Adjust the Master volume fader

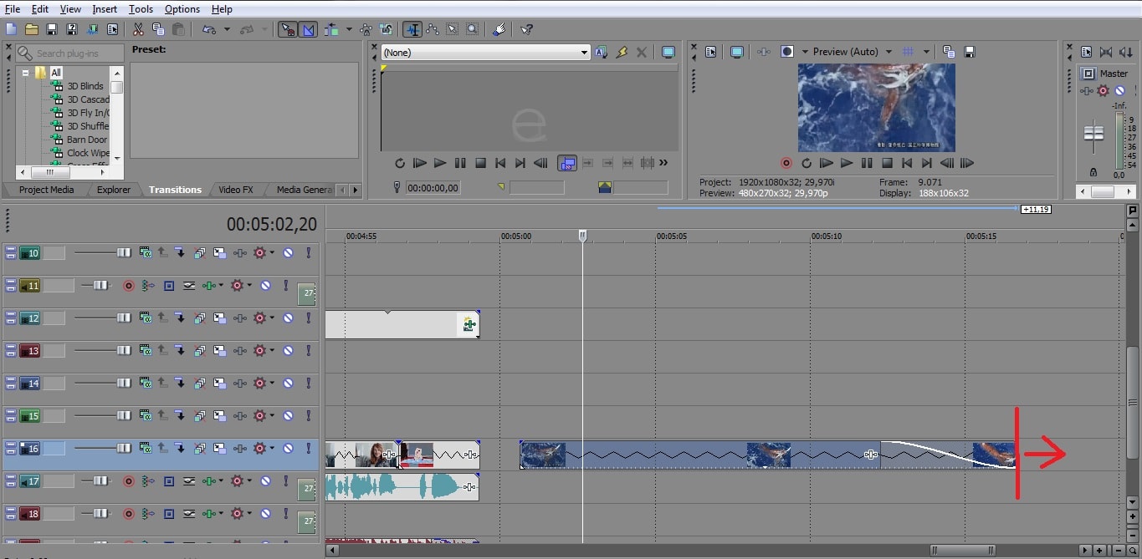pos(1093,133)
